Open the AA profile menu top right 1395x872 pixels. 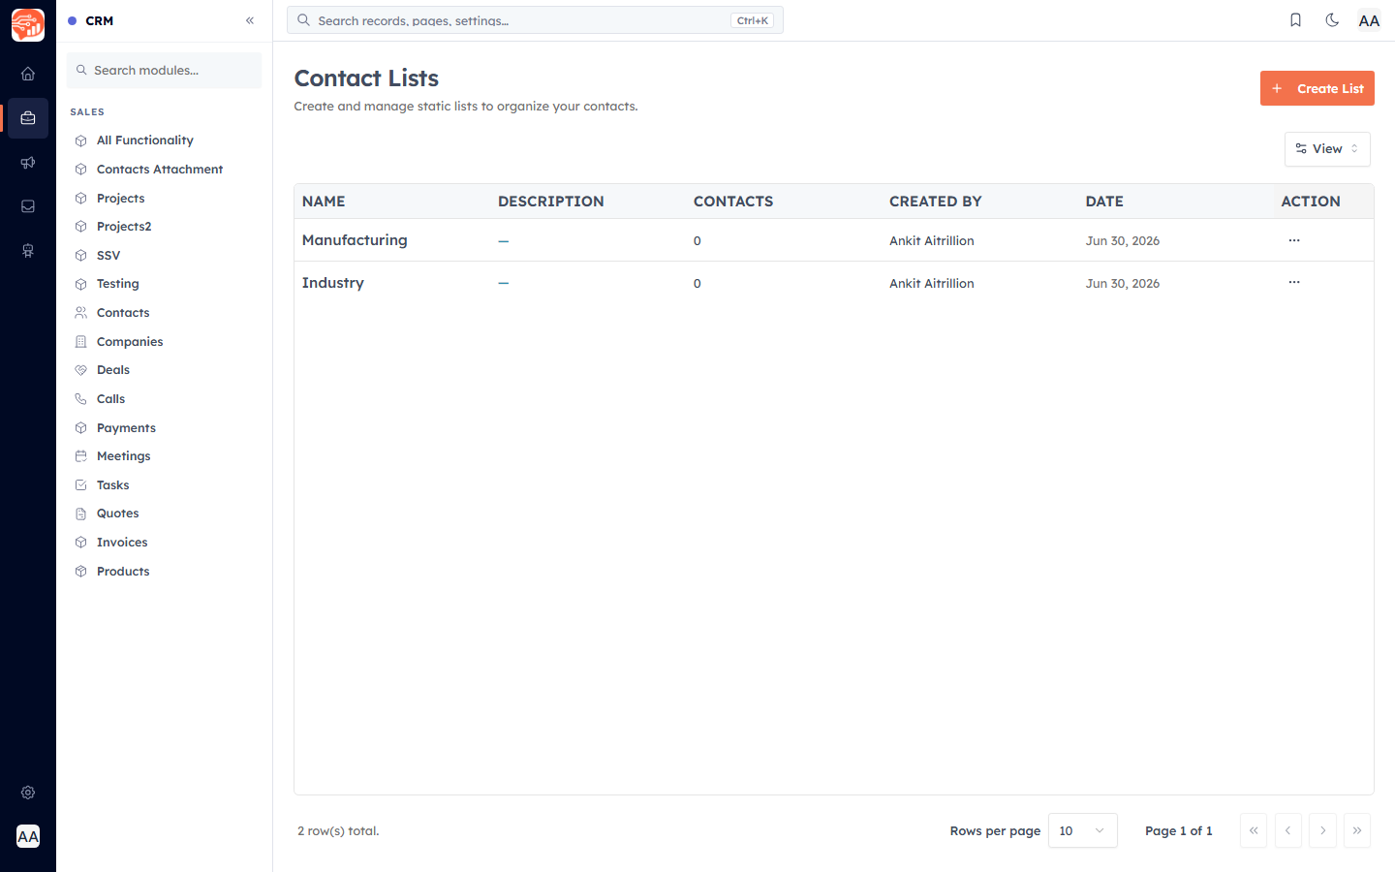(x=1369, y=20)
